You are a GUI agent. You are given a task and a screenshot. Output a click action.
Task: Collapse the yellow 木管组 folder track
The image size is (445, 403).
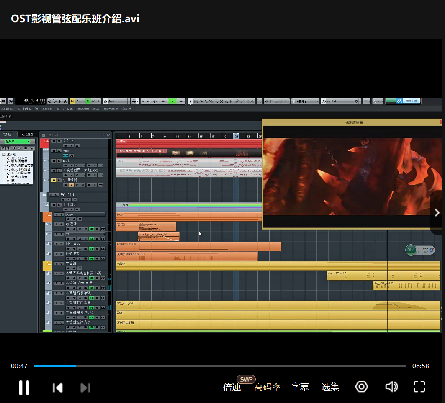point(49,264)
